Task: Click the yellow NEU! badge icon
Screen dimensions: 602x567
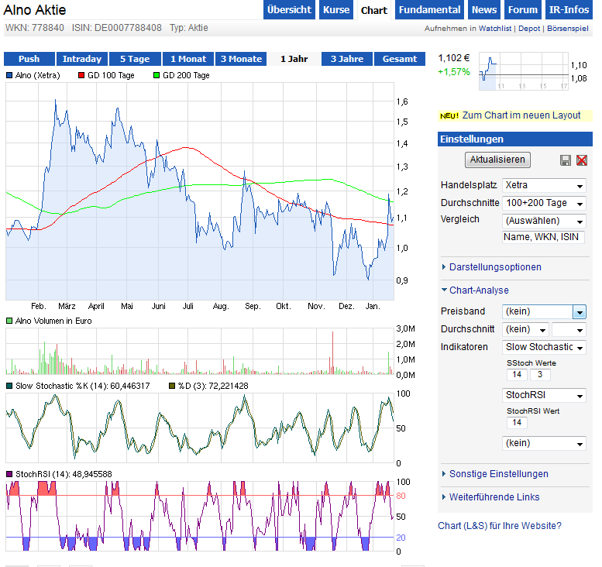Action: tap(449, 115)
